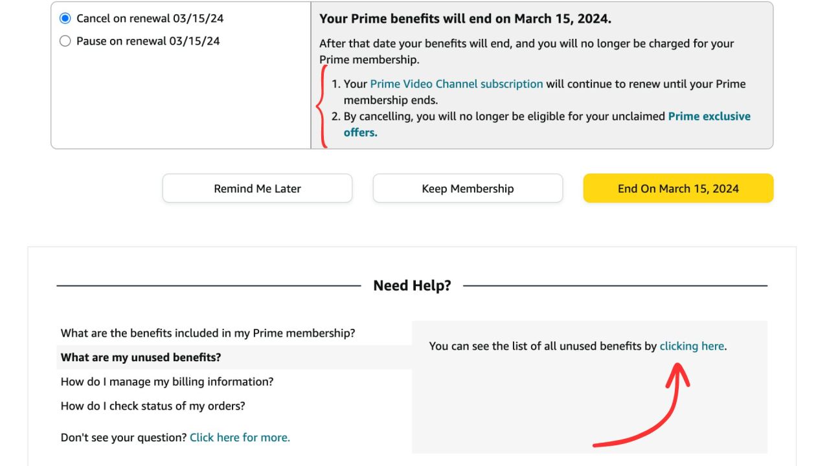
Task: Open the Prime exclusive offers link
Action: (x=709, y=116)
